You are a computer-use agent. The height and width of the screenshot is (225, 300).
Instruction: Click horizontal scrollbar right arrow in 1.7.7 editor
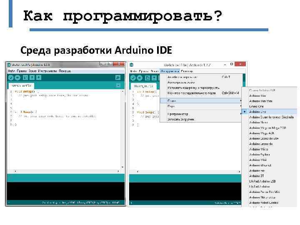[x=239, y=172]
